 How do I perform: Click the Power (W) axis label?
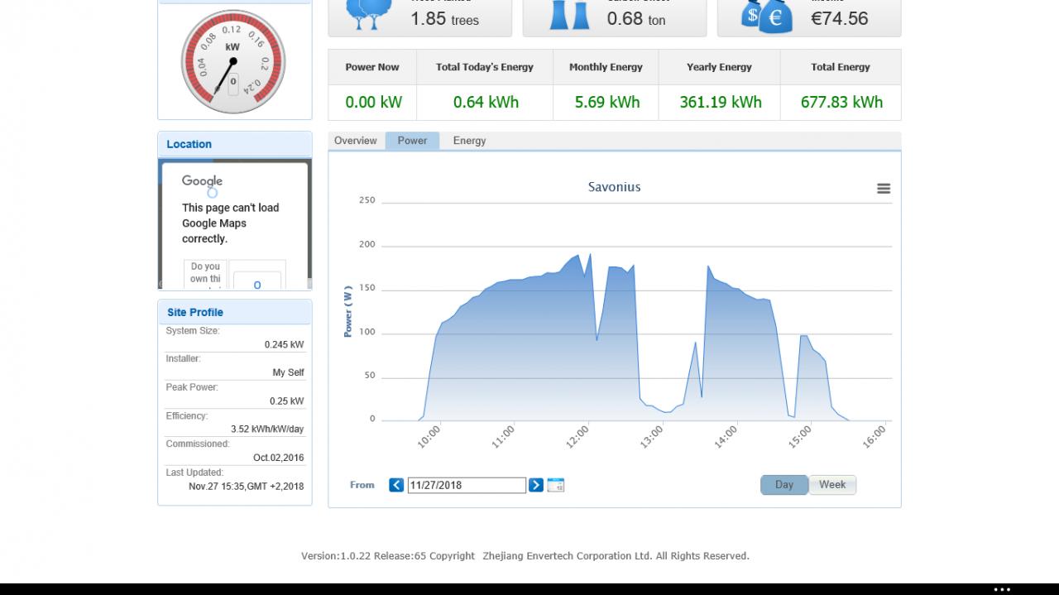coord(348,311)
